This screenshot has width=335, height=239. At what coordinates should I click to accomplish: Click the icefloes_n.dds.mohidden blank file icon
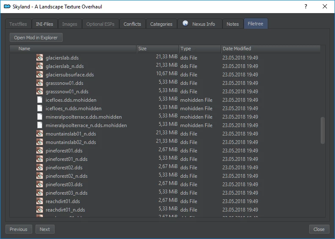(x=39, y=108)
